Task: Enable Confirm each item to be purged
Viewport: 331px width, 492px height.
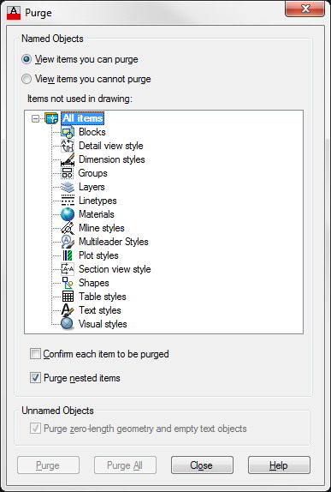Action: click(x=99, y=354)
